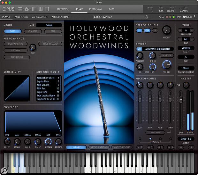
Task: Enable the Classic mood
Action: pos(33,31)
